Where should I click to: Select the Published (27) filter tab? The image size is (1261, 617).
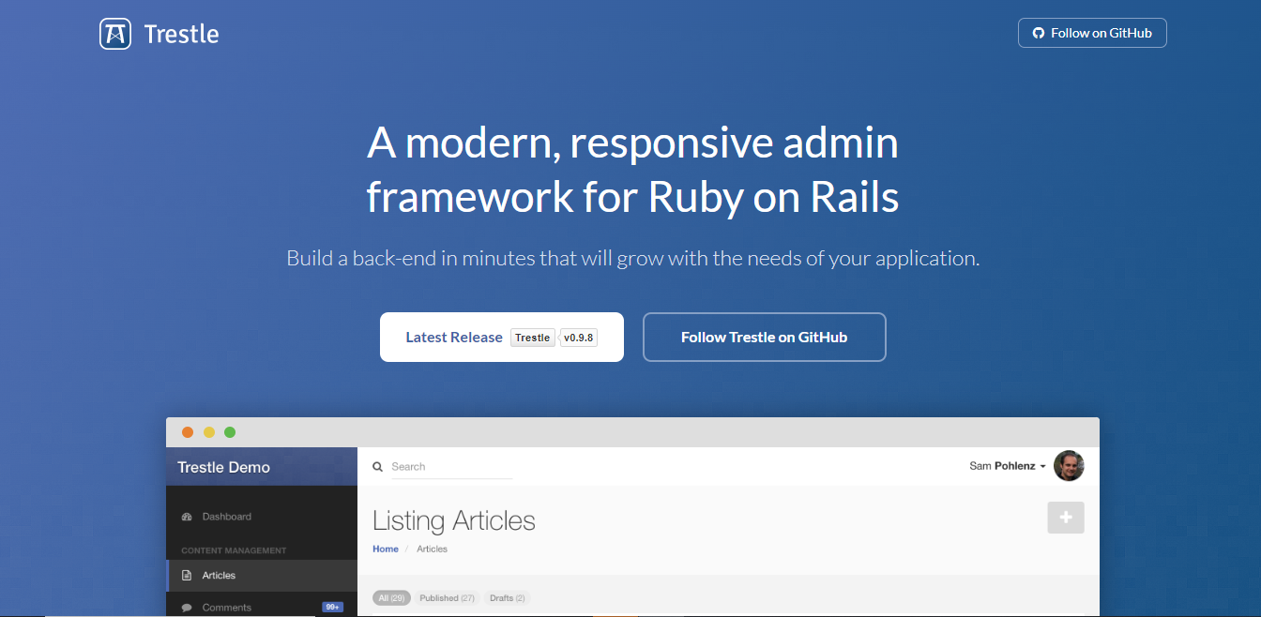447,597
